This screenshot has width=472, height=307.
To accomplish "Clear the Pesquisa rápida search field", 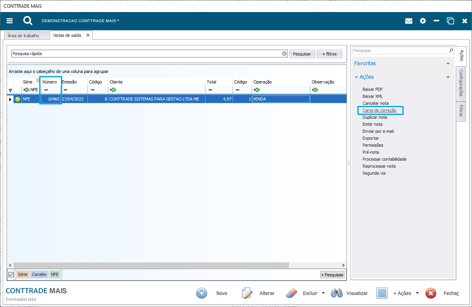I will (x=284, y=54).
